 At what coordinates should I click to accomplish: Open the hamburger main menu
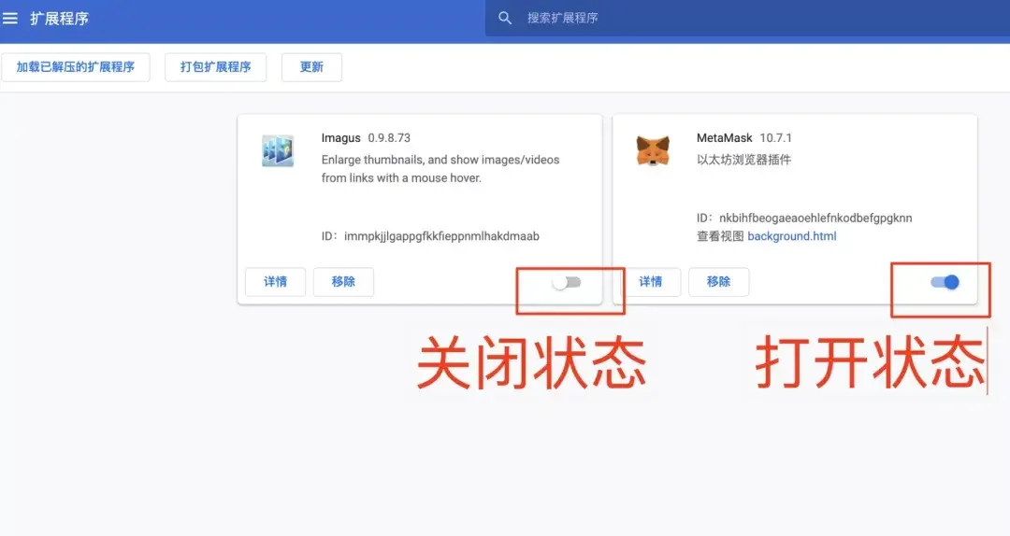9,19
